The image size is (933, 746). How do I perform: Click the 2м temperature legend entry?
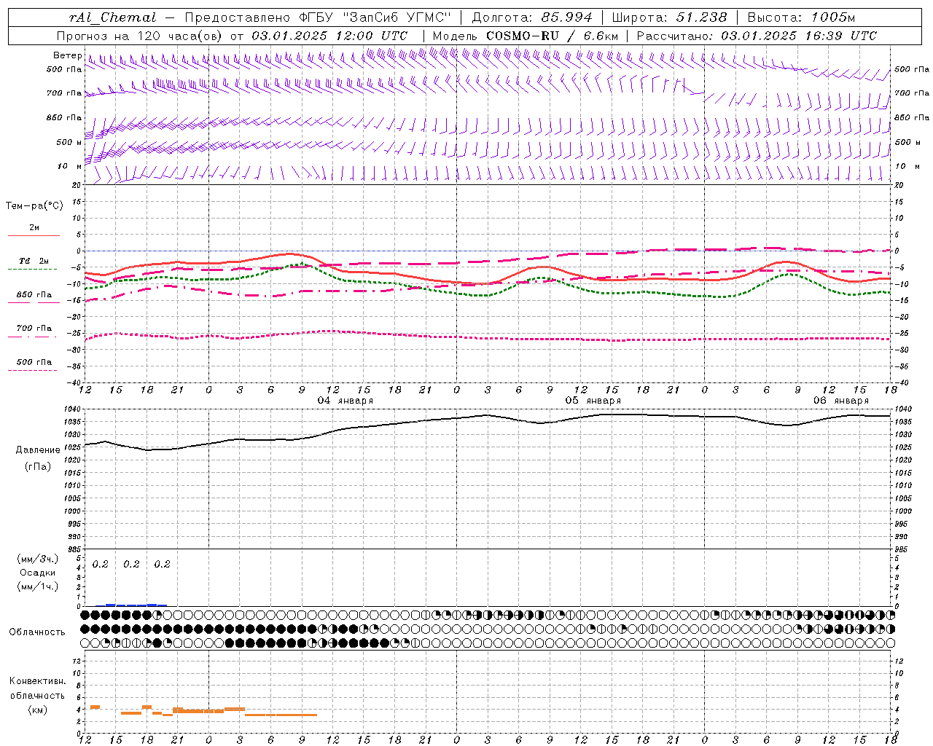pos(34,227)
